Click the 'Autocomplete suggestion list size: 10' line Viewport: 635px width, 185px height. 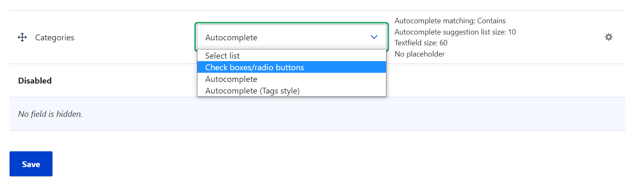tap(455, 32)
